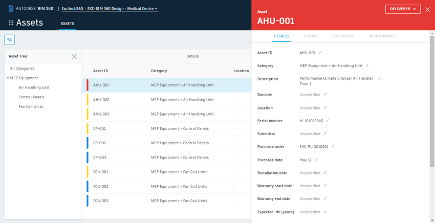
Task: Open the module switcher grid icon
Action: pyautogui.click(x=11, y=23)
